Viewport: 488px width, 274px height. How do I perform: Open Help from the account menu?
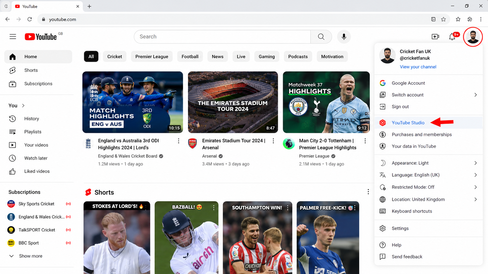[428, 245]
